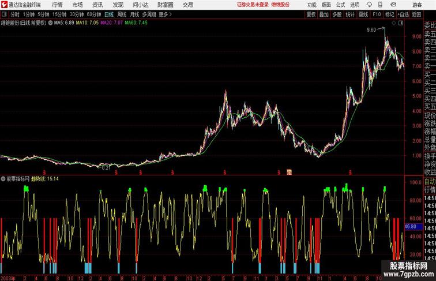Click the 现价 label in right sidebar
Image resolution: width=436 pixels, height=281 pixels.
click(430, 116)
